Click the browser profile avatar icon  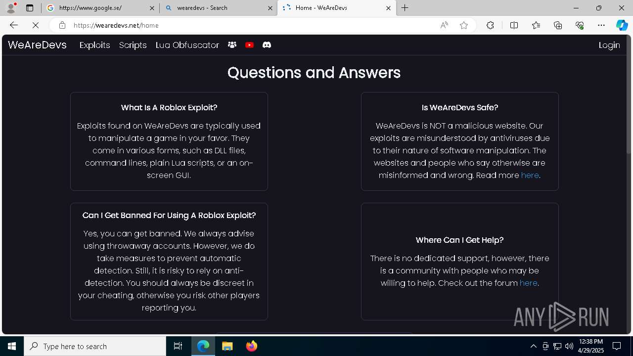click(11, 8)
